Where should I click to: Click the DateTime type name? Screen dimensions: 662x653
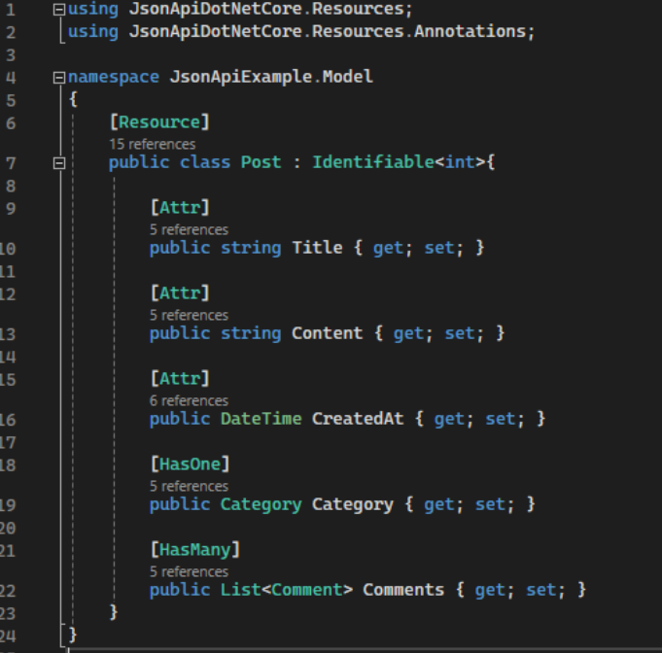(261, 419)
